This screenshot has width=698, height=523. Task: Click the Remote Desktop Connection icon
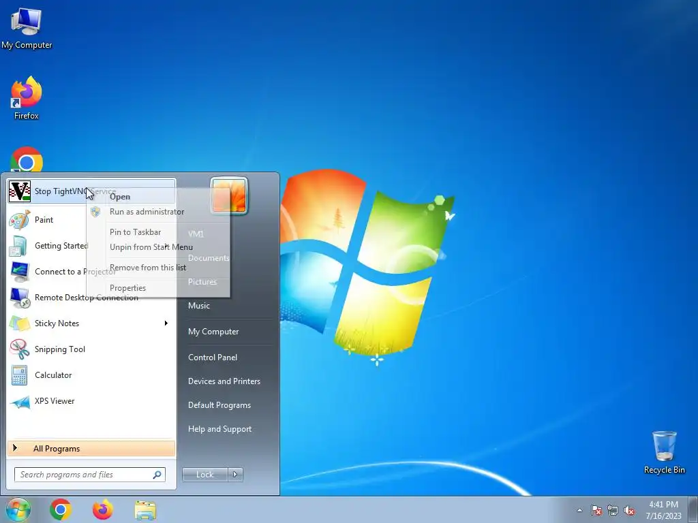(20, 298)
